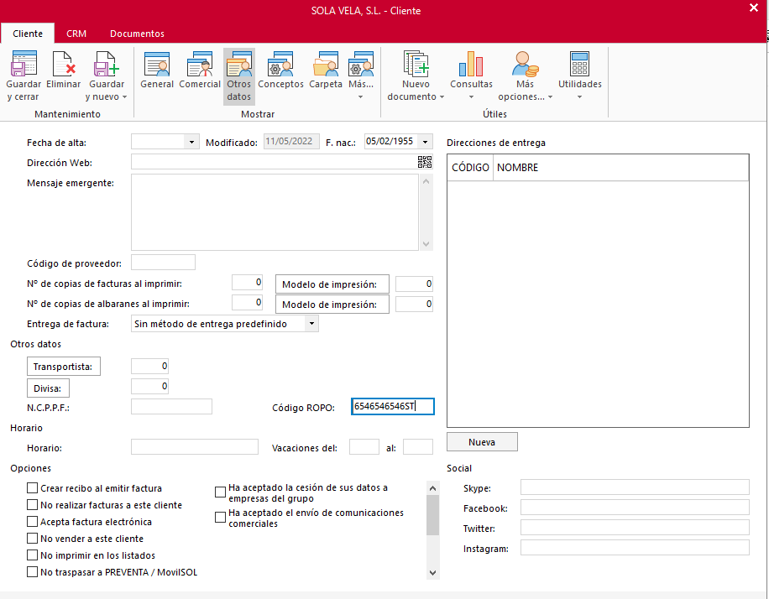Click the Transportista button

pos(63,366)
